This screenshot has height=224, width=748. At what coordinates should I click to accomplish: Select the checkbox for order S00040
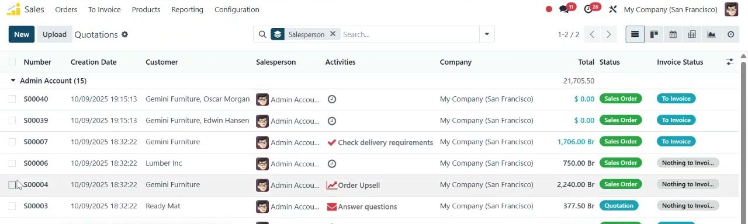point(12,99)
